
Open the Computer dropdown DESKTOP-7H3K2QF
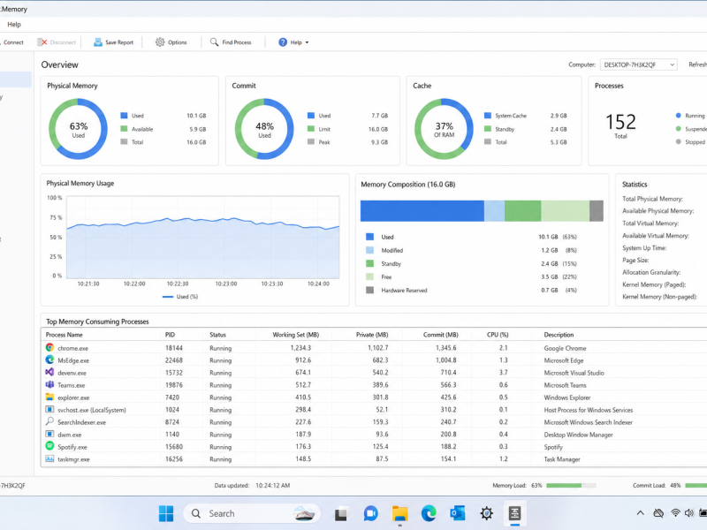(638, 64)
